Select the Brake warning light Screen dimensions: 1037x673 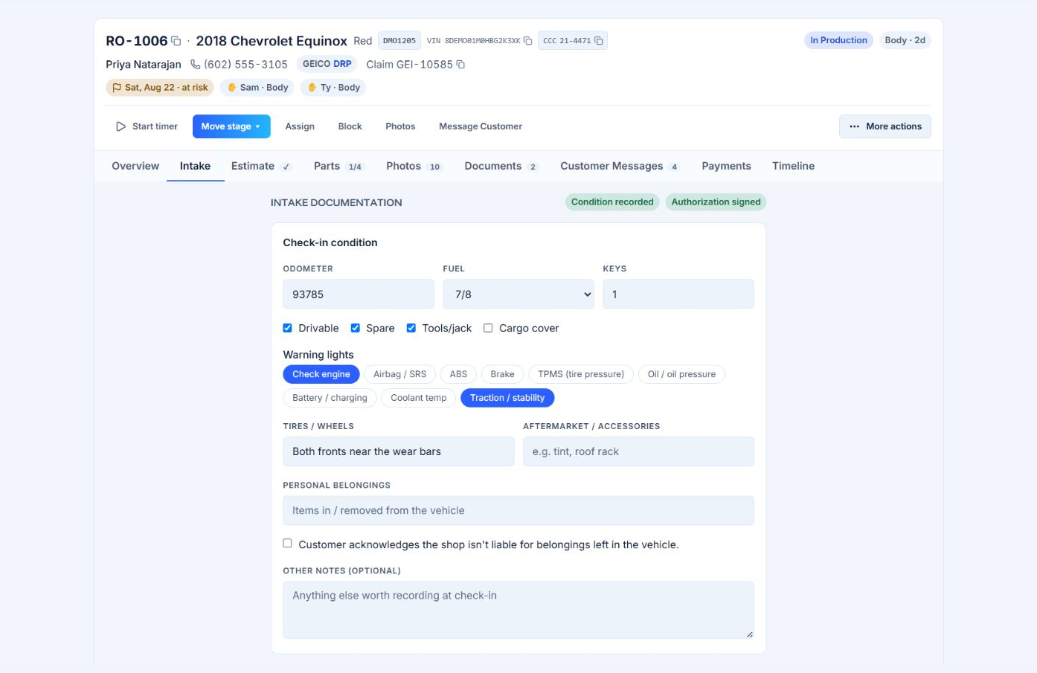(x=502, y=374)
